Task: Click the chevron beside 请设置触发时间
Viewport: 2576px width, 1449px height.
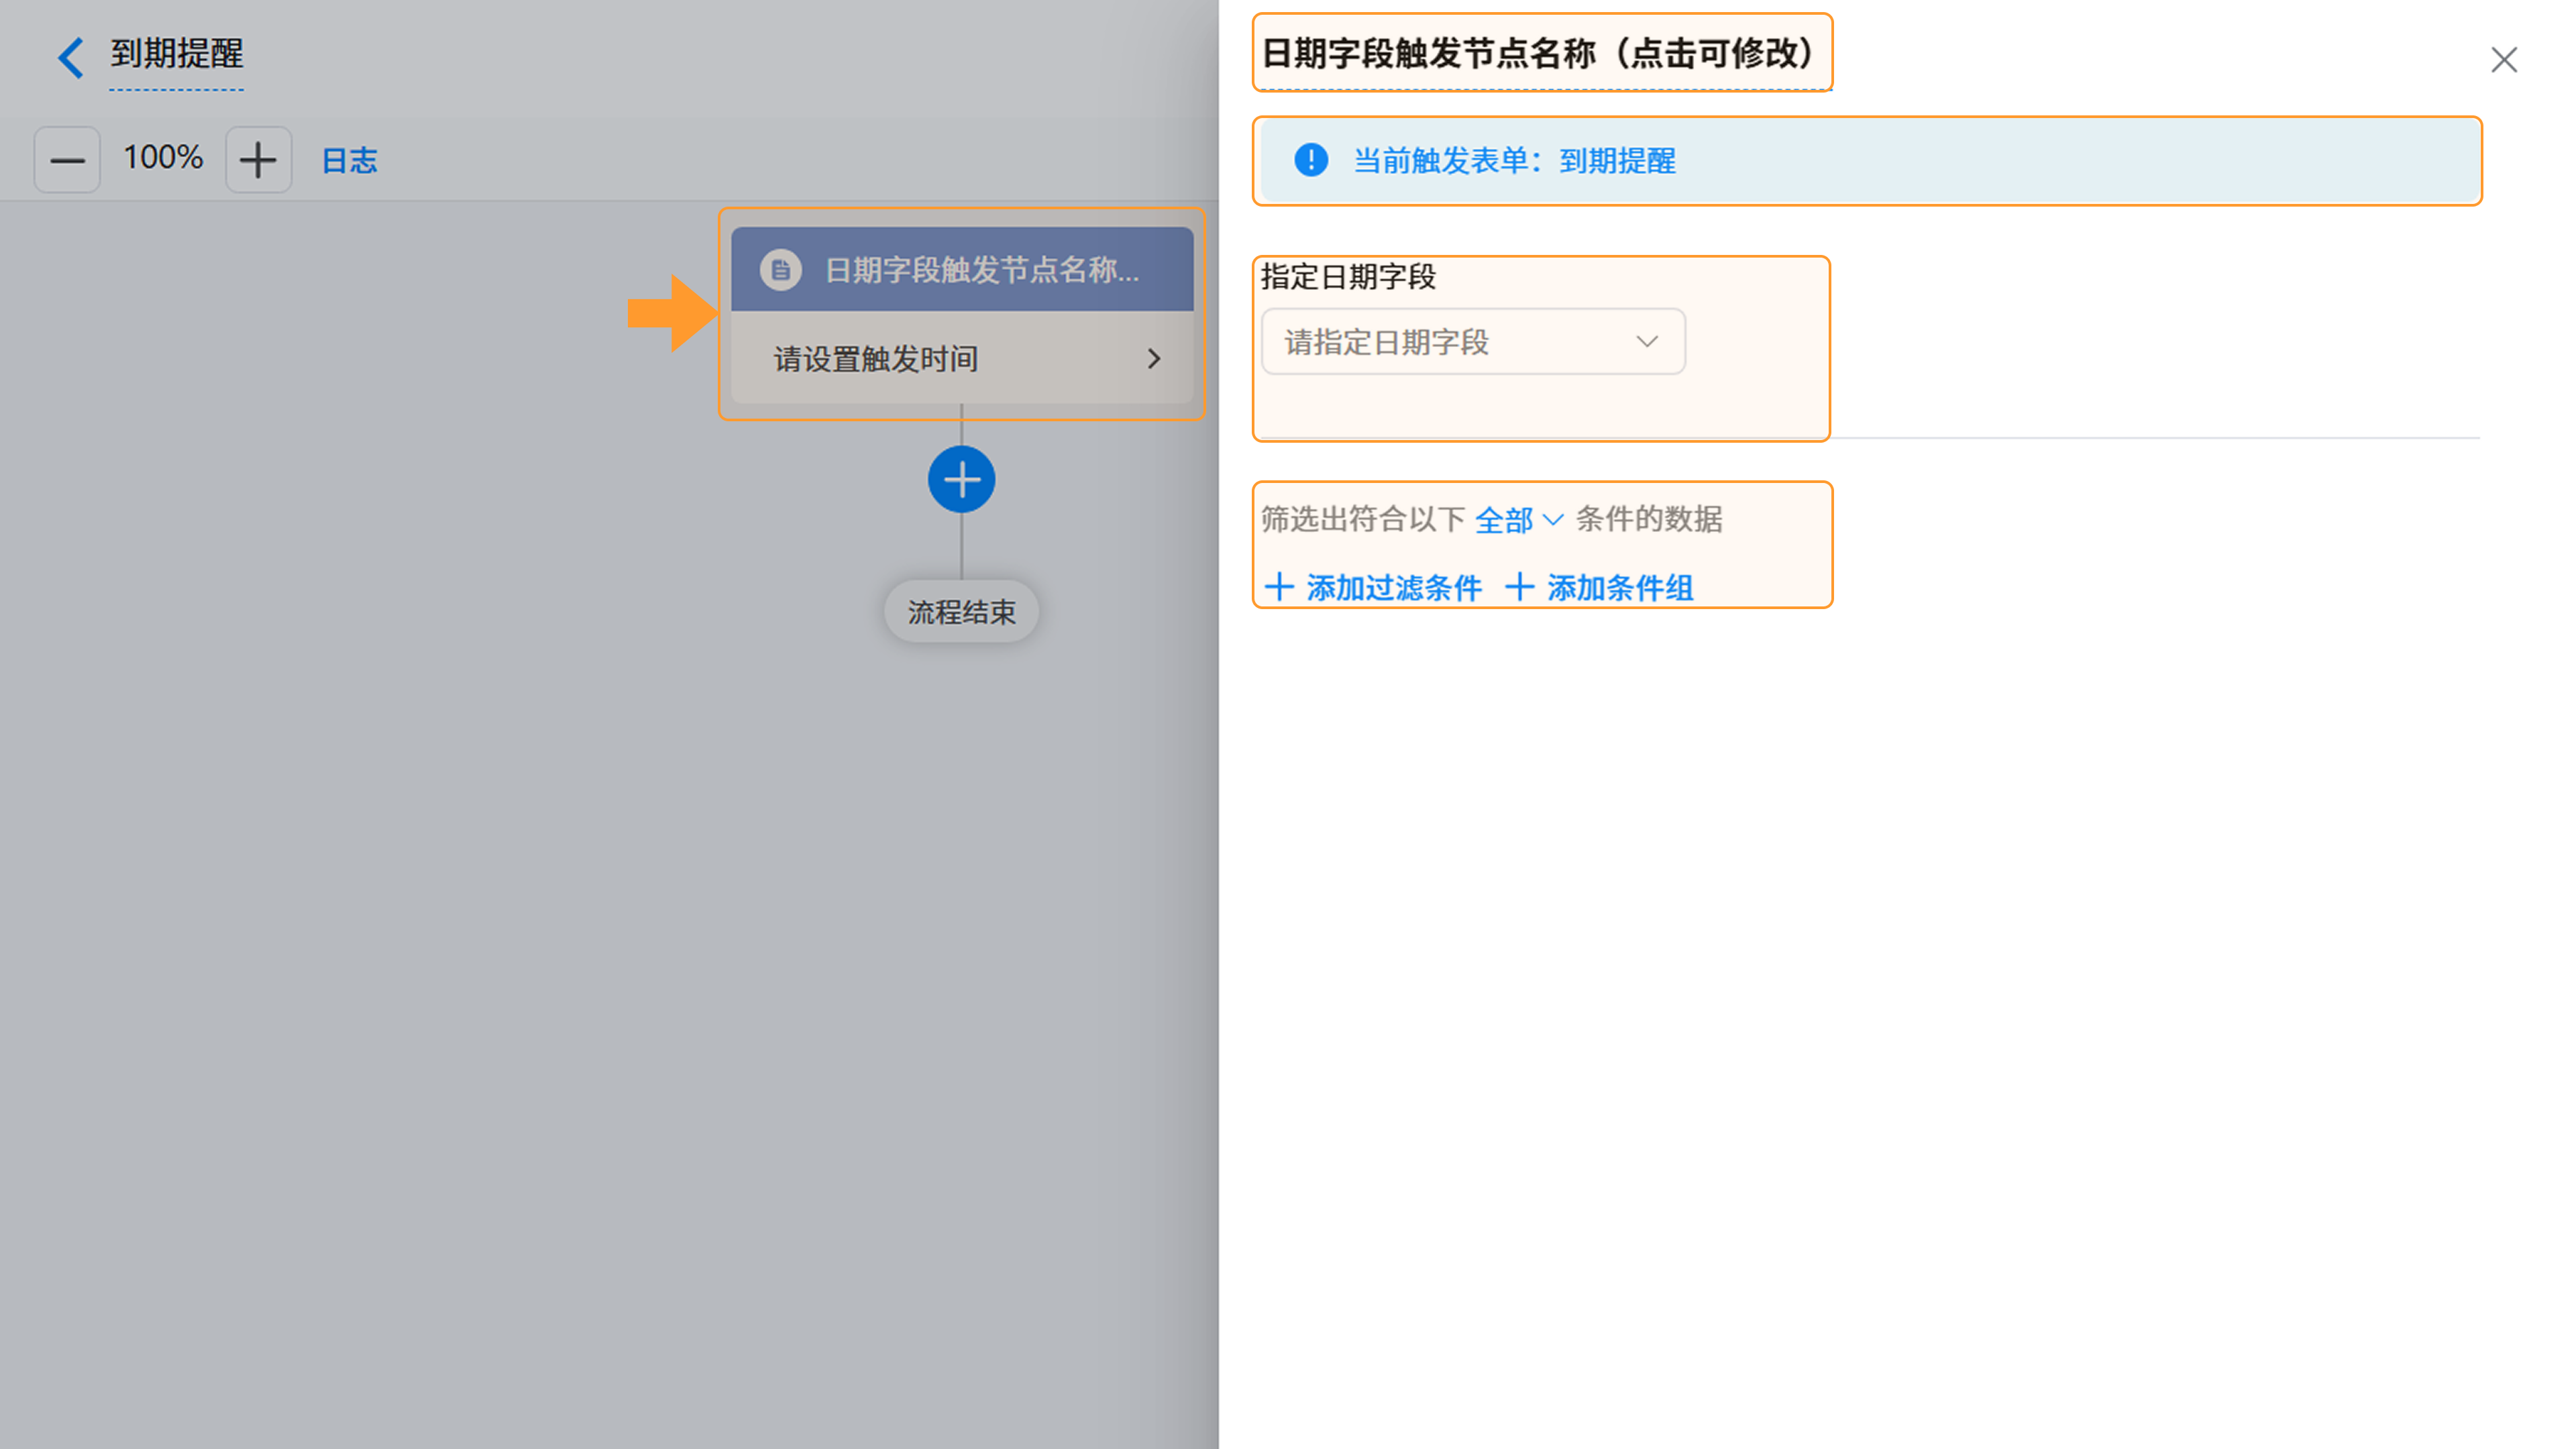Action: [x=1154, y=358]
